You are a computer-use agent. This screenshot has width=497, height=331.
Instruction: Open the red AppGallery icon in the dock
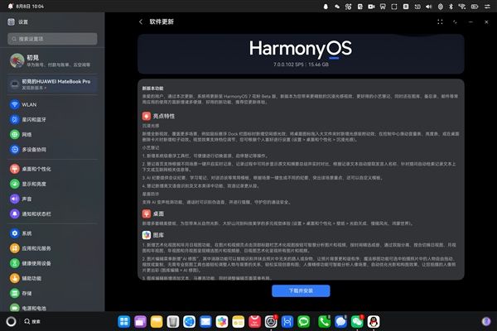pos(254,322)
